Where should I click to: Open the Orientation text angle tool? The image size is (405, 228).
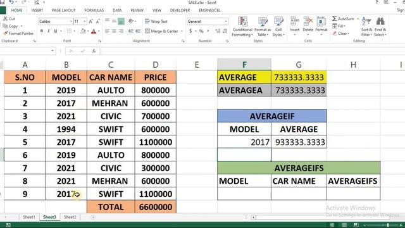click(x=132, y=21)
